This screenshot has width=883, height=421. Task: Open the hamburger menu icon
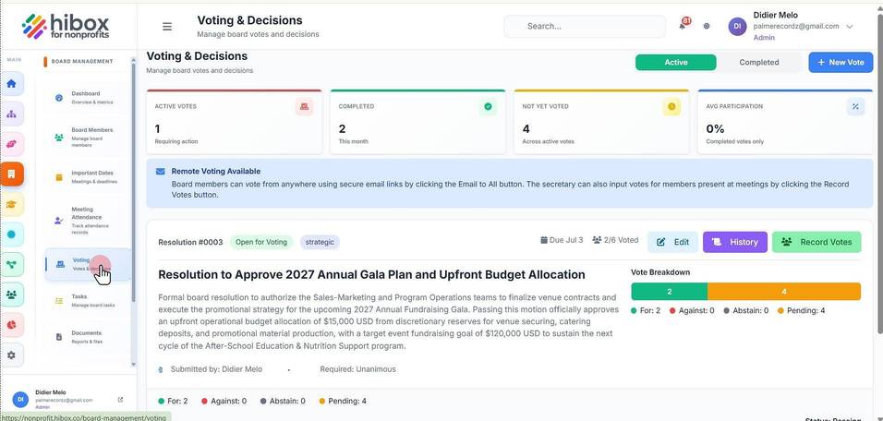click(x=166, y=27)
